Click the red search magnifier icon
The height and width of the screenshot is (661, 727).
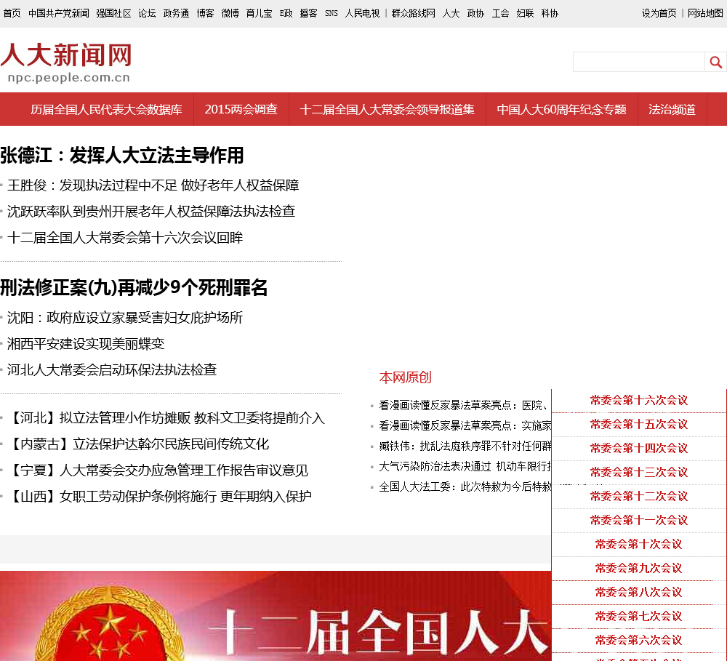[715, 62]
